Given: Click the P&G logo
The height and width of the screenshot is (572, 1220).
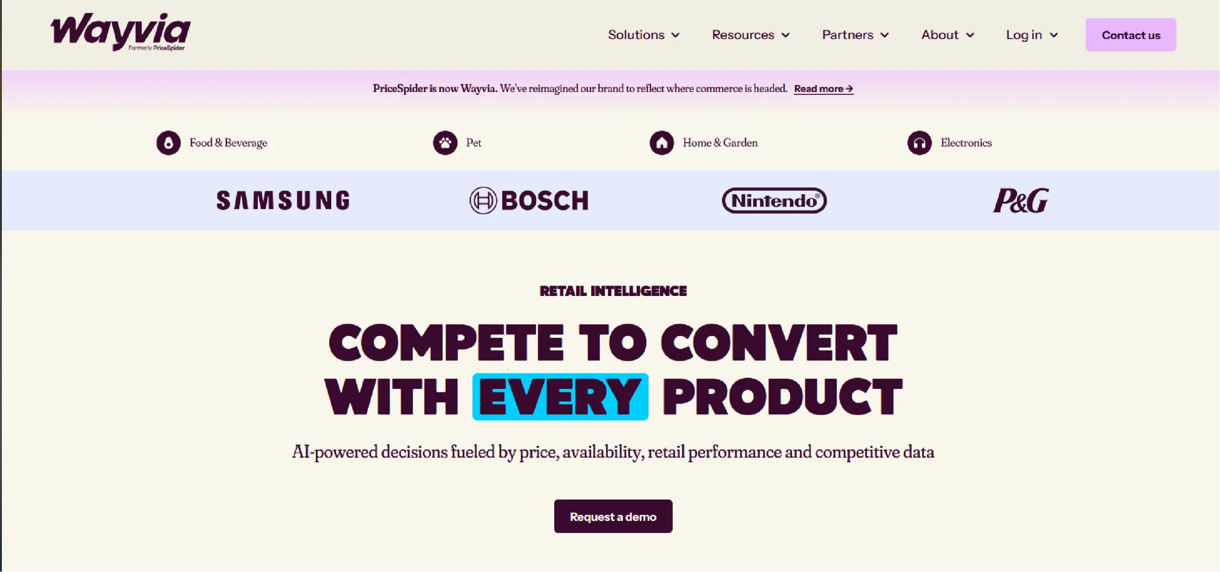Looking at the screenshot, I should tap(1020, 200).
